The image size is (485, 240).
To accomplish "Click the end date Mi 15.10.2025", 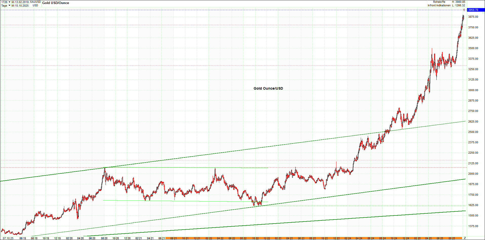I will click(20, 6).
